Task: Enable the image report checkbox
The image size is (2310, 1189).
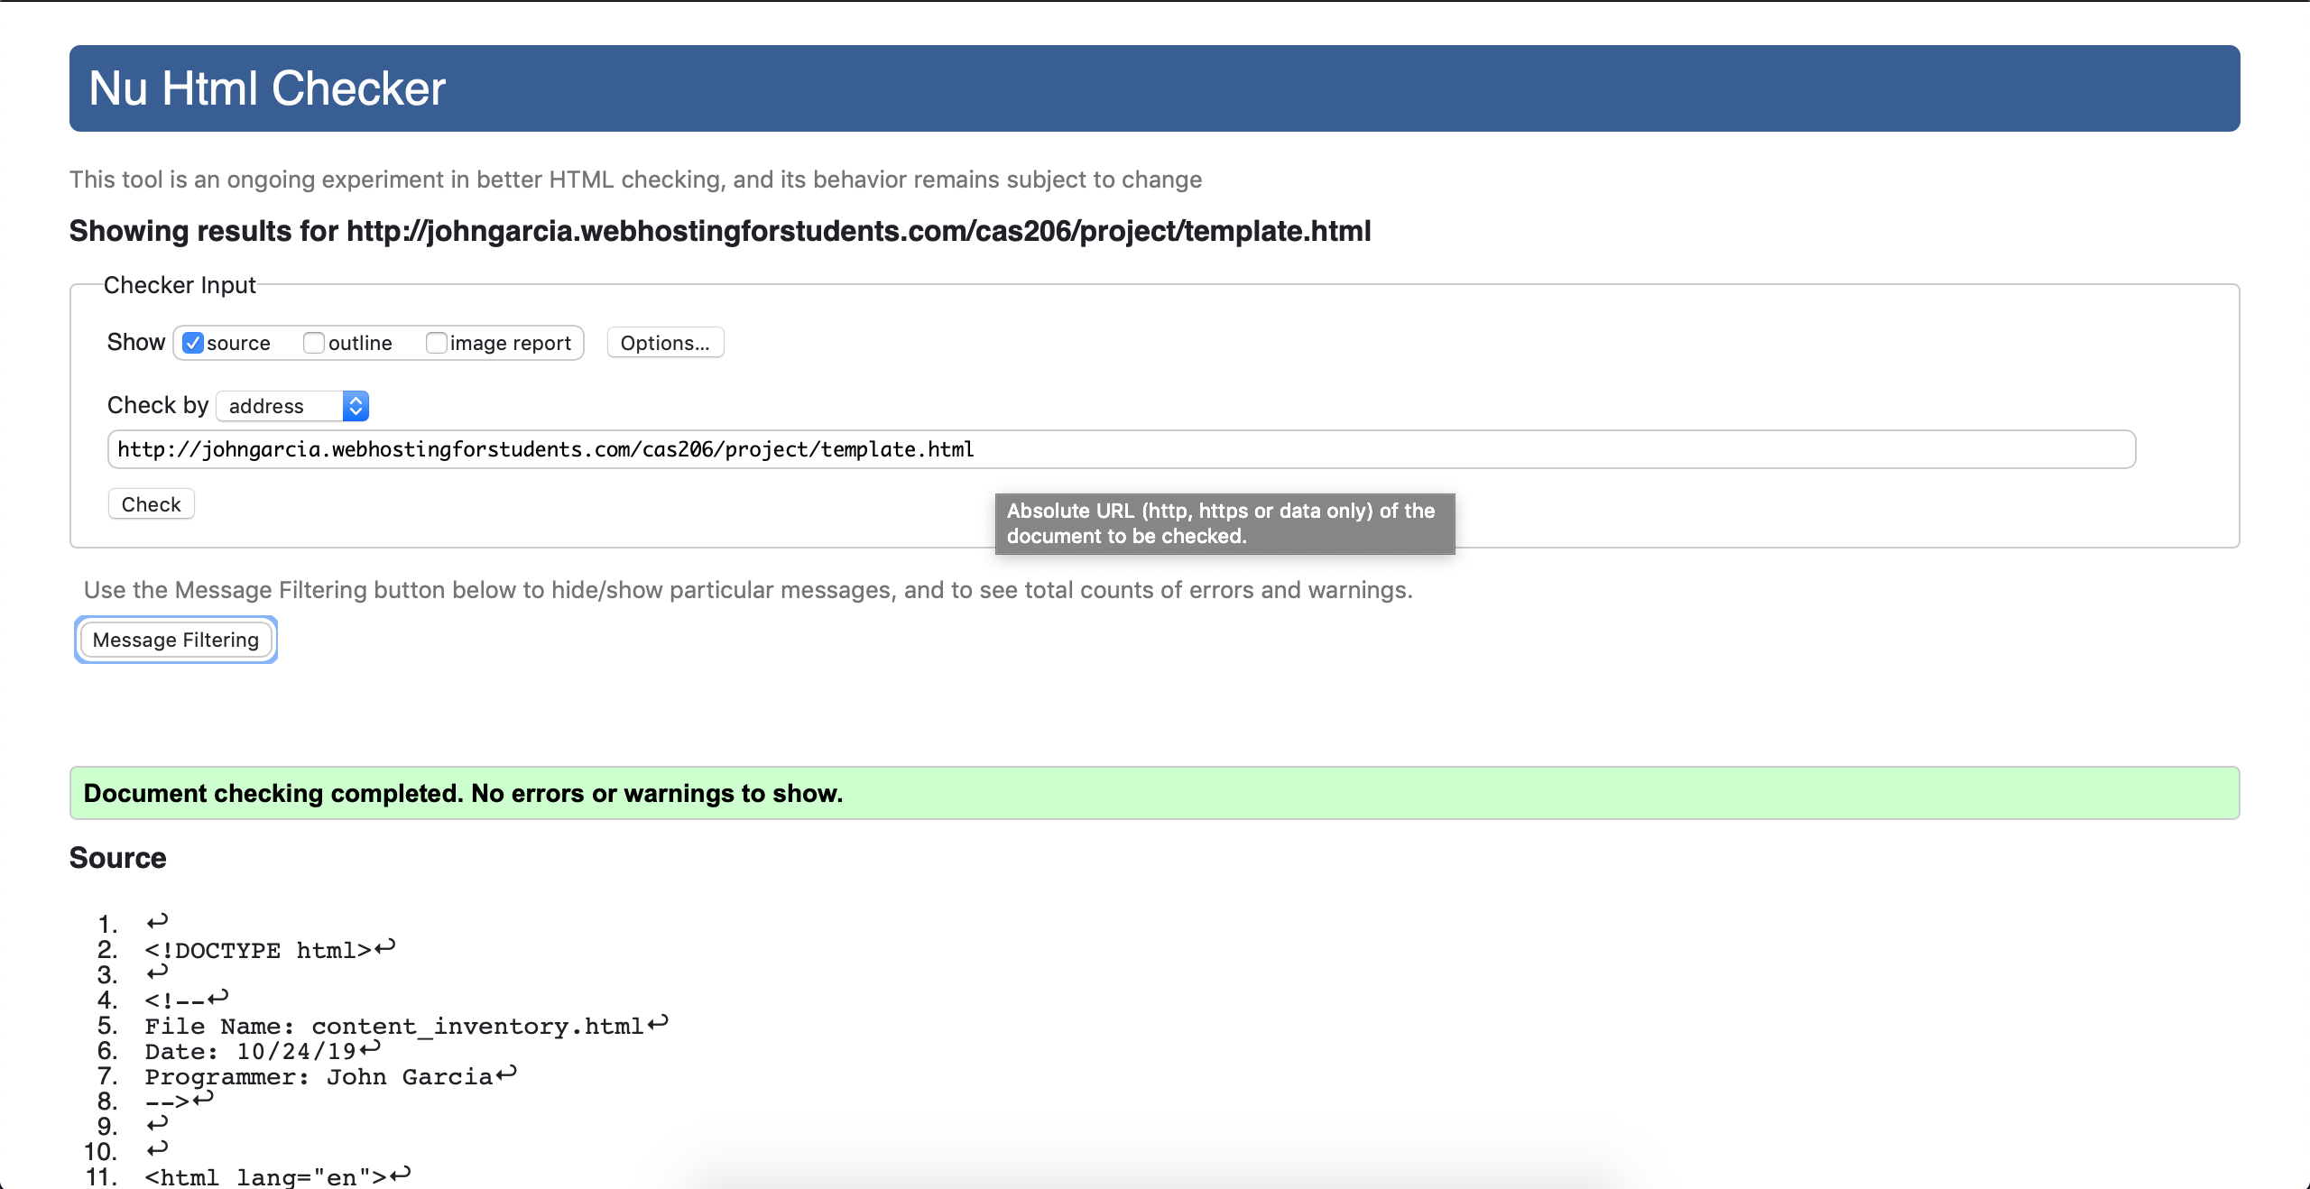Action: click(x=437, y=343)
